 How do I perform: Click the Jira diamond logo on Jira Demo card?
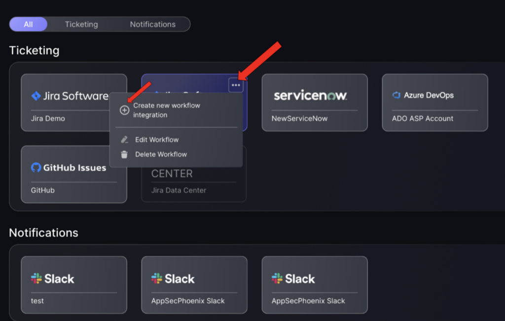point(36,96)
